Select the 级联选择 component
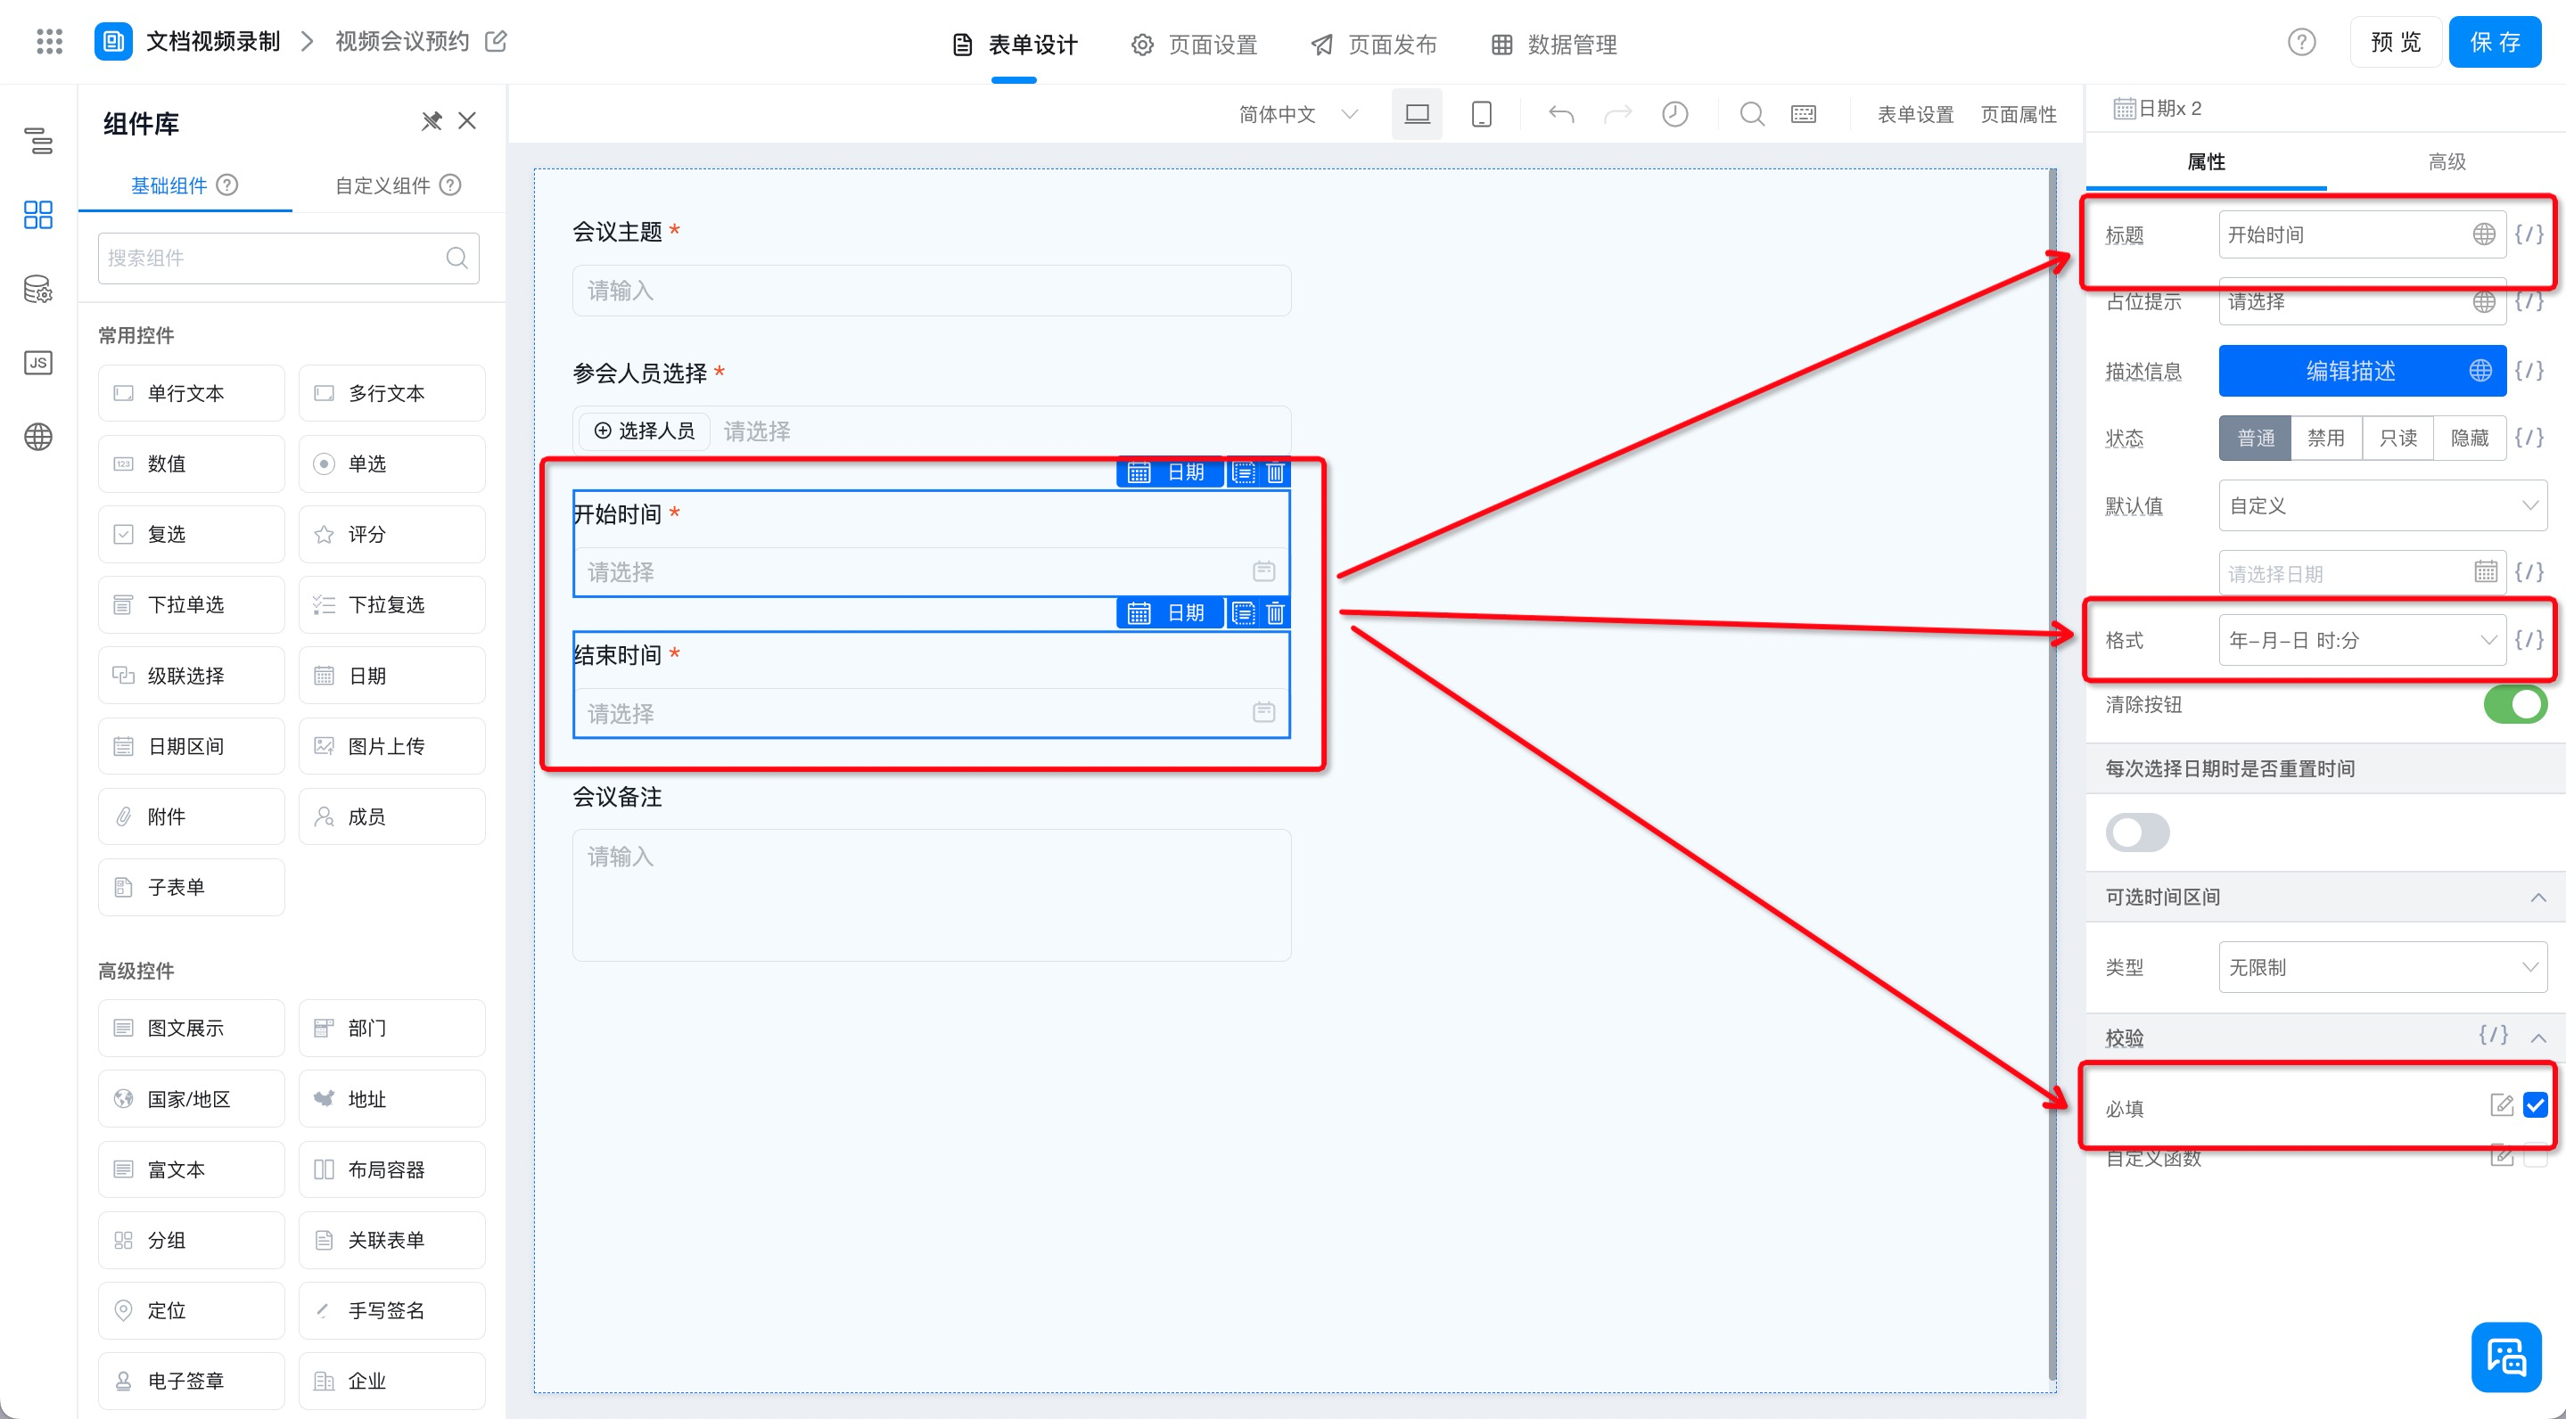Viewport: 2566px width, 1419px height. (192, 675)
